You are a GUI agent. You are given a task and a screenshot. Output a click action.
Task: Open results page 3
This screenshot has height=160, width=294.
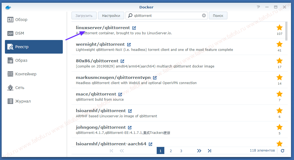181,151
